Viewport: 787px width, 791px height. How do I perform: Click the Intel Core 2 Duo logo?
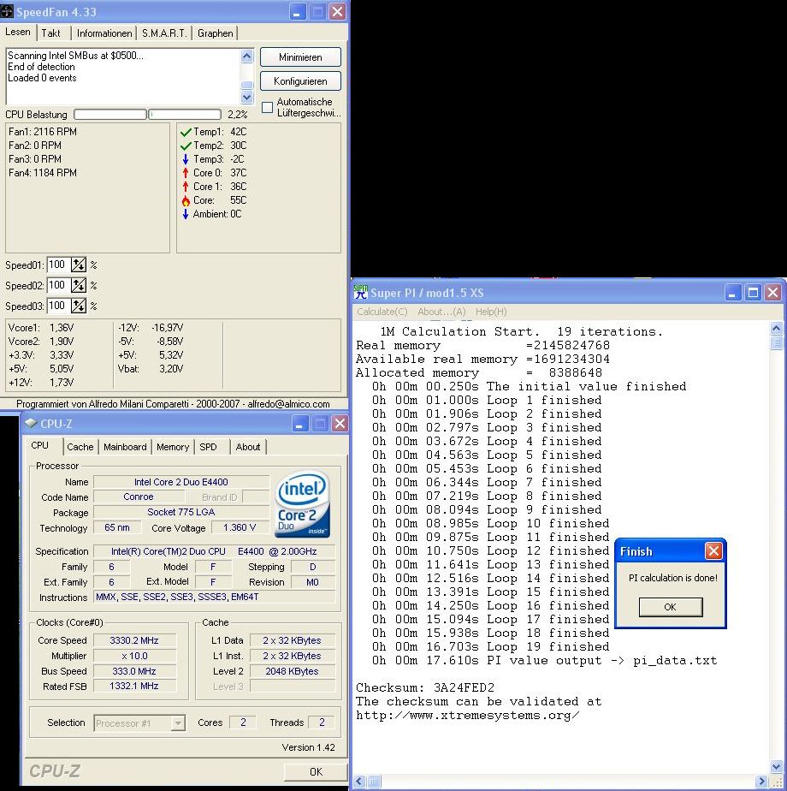[x=302, y=503]
